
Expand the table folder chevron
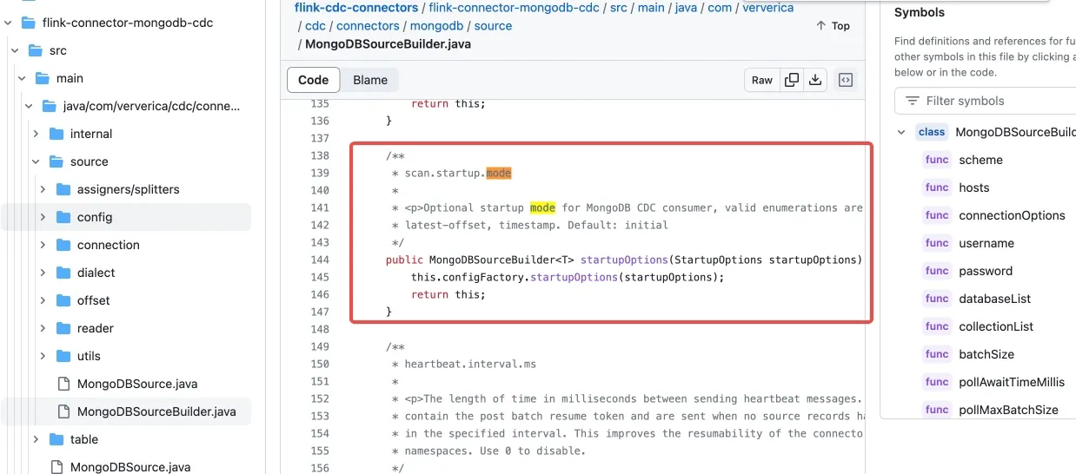click(x=36, y=439)
